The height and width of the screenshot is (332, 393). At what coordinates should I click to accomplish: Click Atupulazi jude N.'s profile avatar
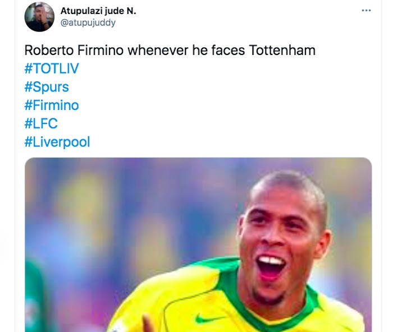pos(39,17)
